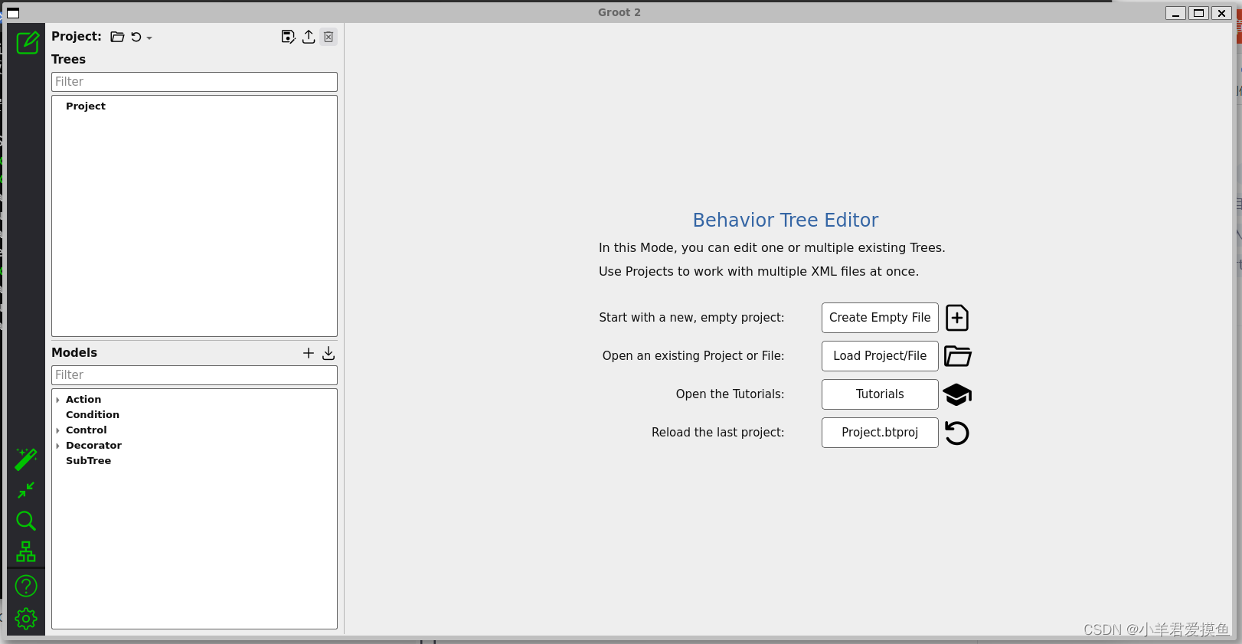Click the save project icon
Viewport: 1242px width, 644px height.
[x=288, y=37]
